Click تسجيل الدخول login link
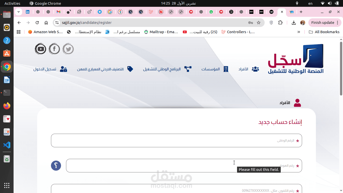343x193 pixels. click(50, 69)
